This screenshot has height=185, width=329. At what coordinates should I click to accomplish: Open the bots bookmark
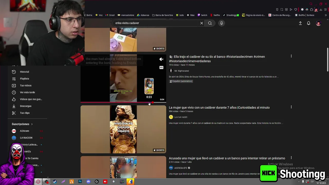coord(180,15)
